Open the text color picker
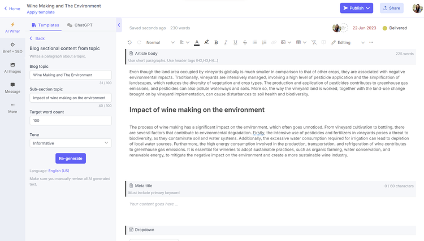 pyautogui.click(x=197, y=42)
